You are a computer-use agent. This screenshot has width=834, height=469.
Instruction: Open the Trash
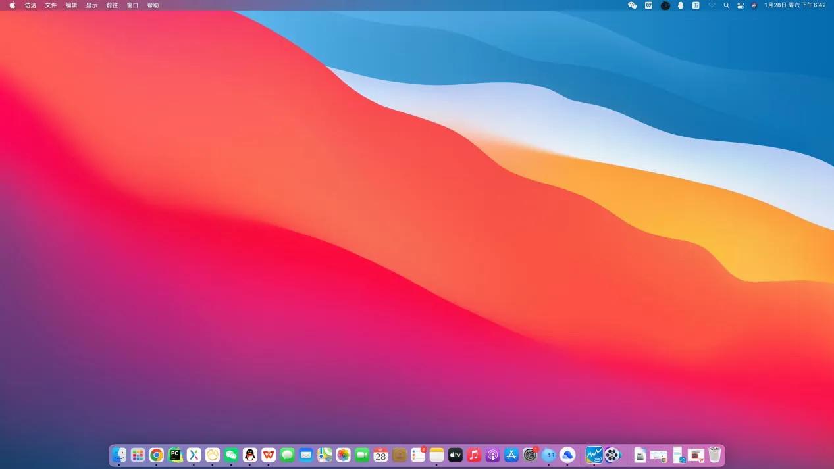pos(715,455)
